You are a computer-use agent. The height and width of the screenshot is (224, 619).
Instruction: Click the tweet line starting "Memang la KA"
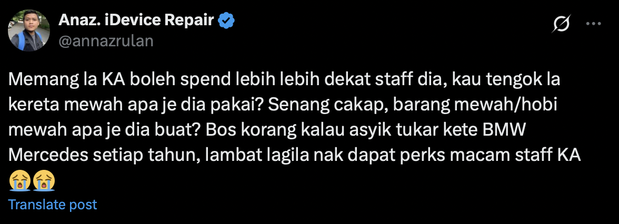[284, 81]
